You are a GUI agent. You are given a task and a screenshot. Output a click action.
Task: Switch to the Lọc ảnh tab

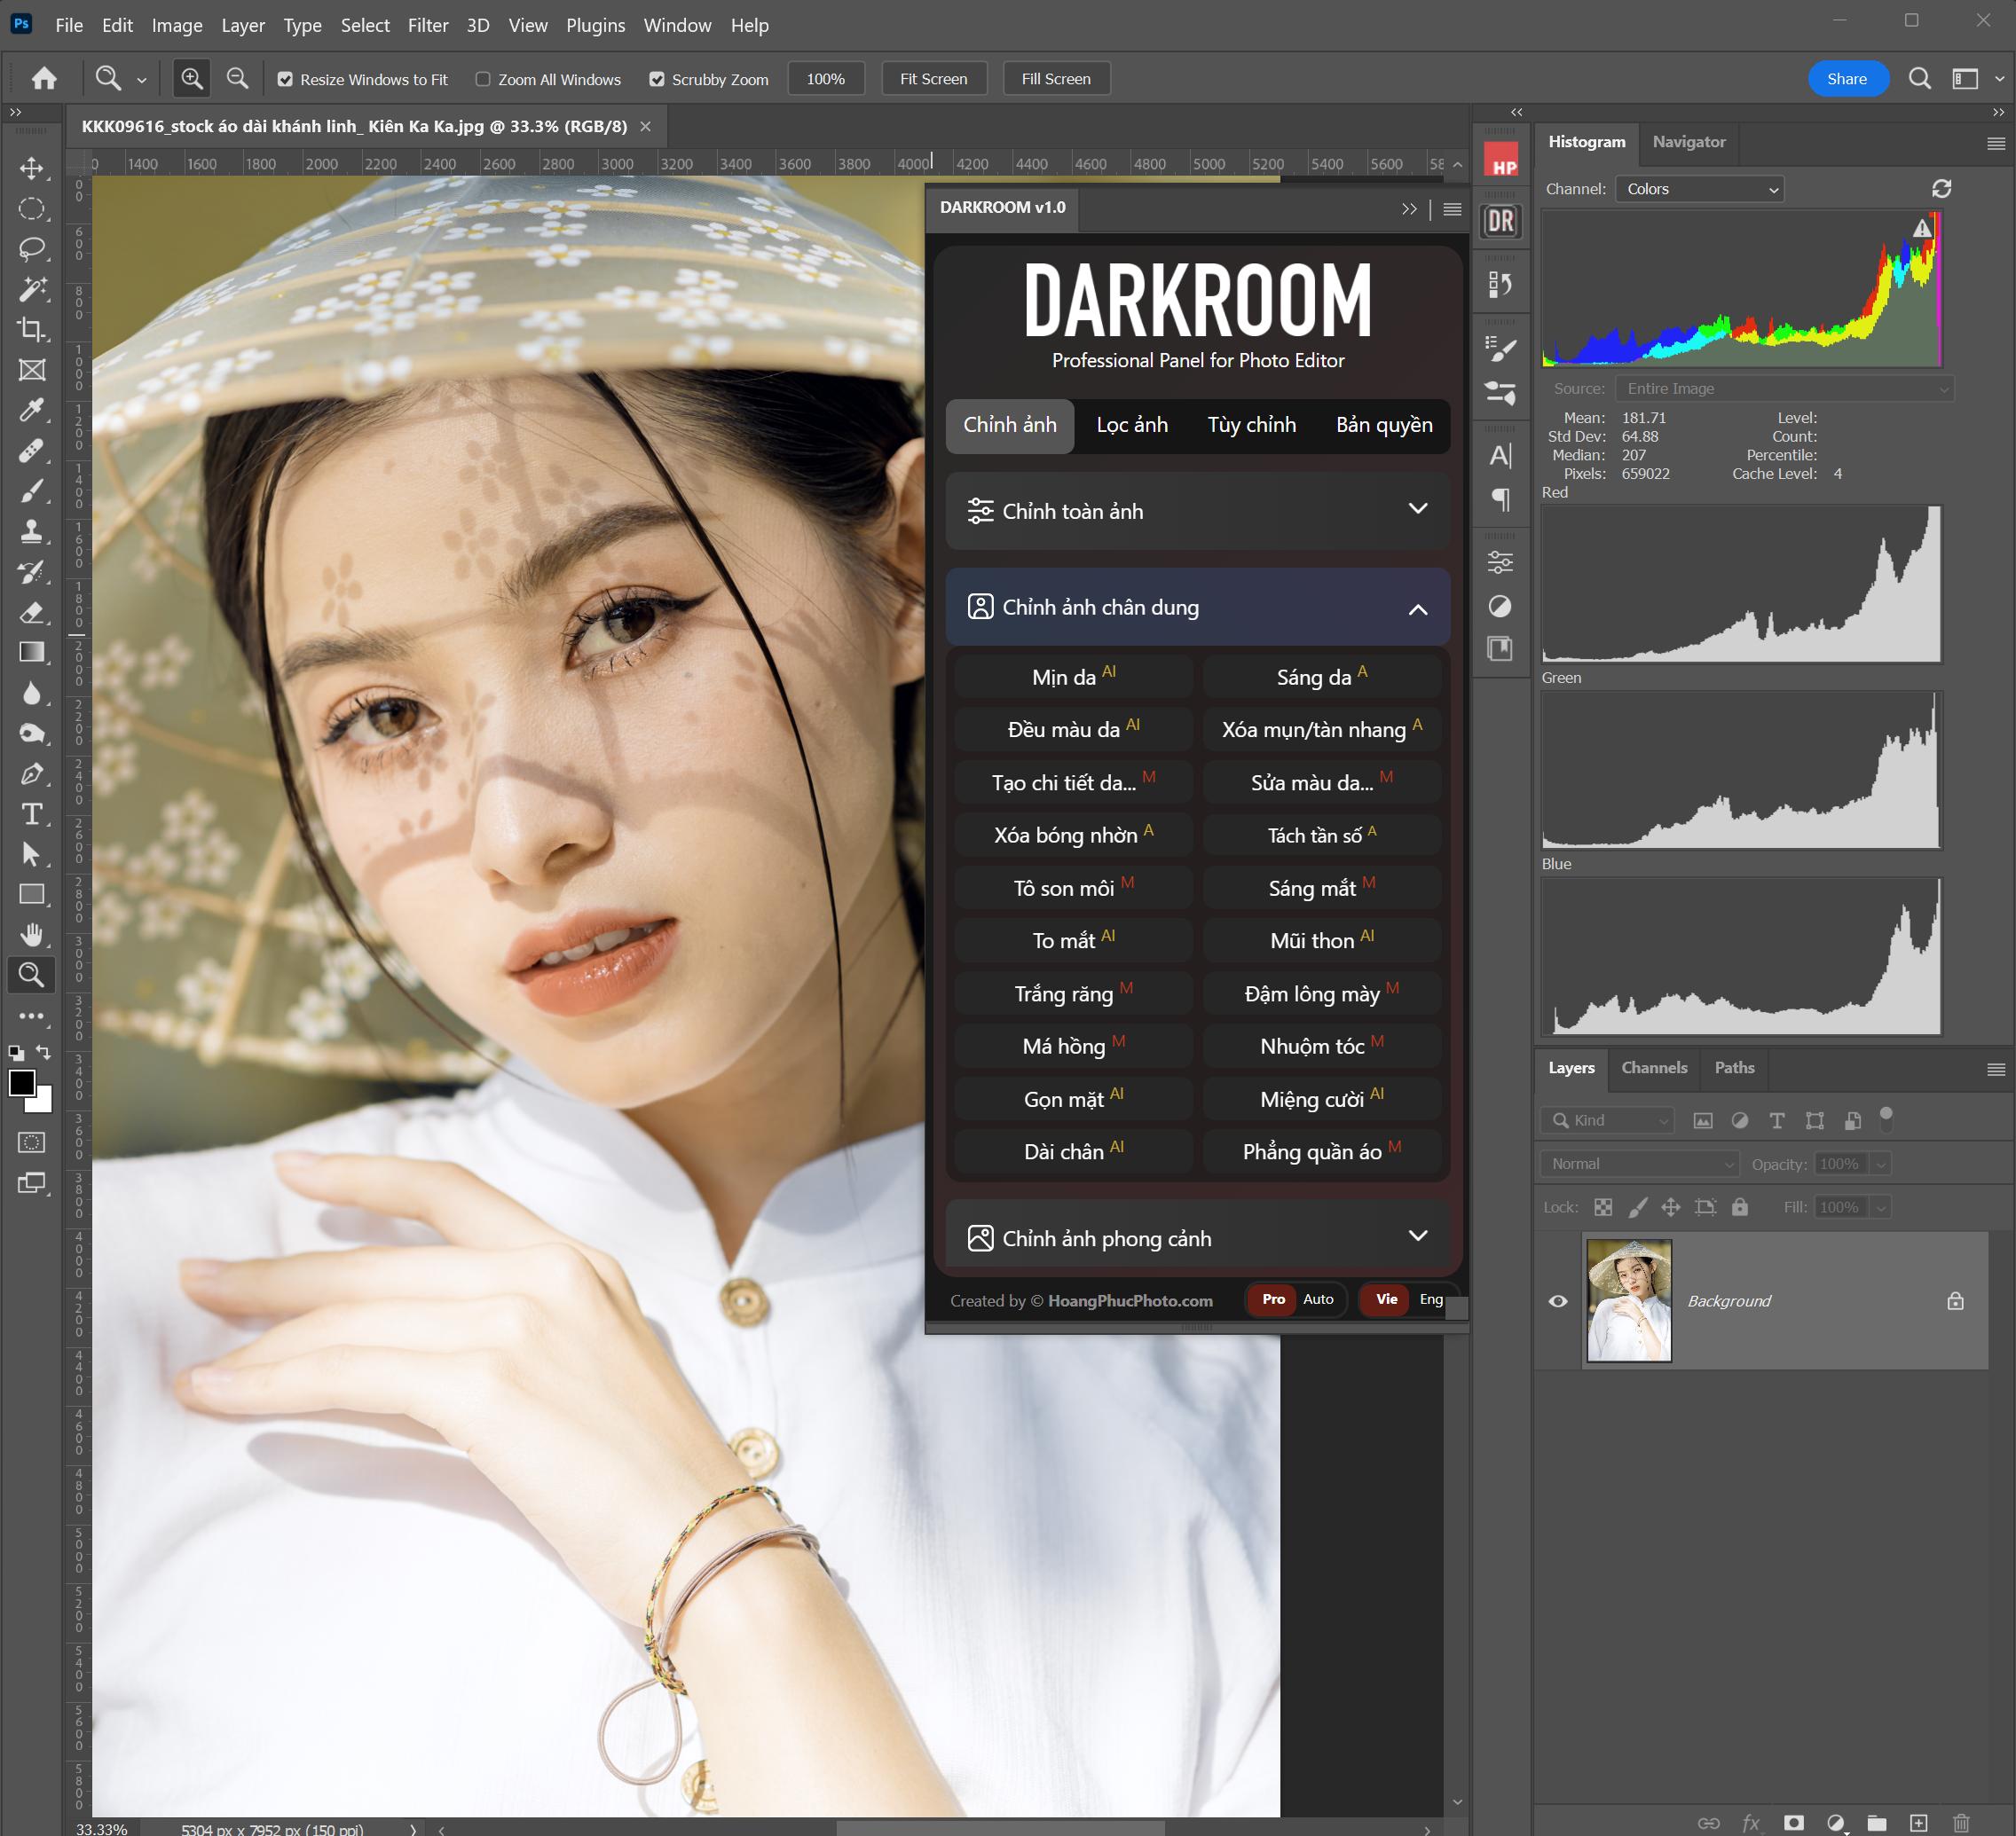click(1131, 425)
